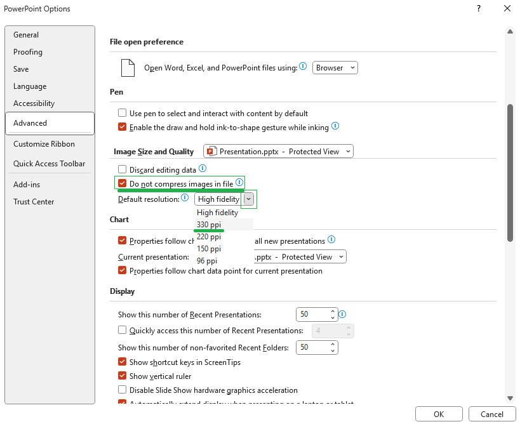Click info icon beside Recent Presentations spinner

[x=342, y=314]
